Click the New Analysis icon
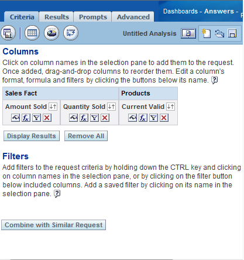Viewport: 244px width, 260px height. (206, 33)
